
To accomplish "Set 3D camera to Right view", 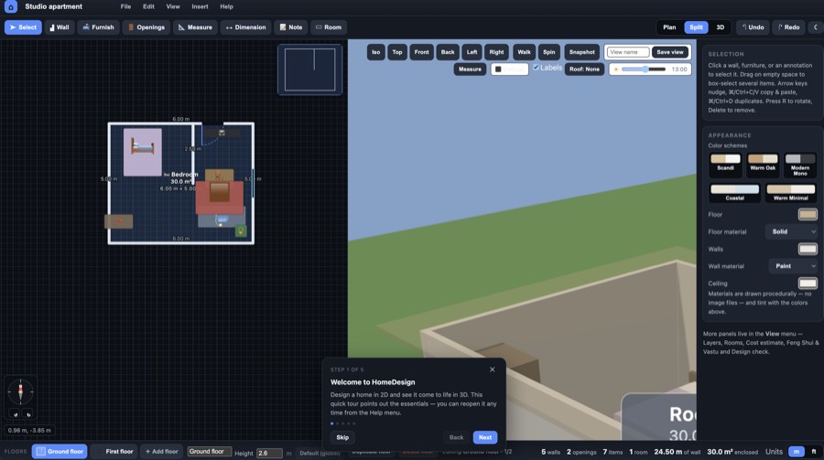I will coord(496,52).
